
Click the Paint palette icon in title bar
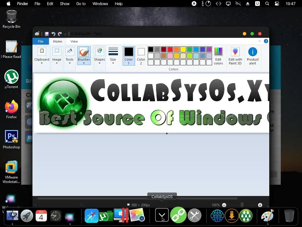37,34
